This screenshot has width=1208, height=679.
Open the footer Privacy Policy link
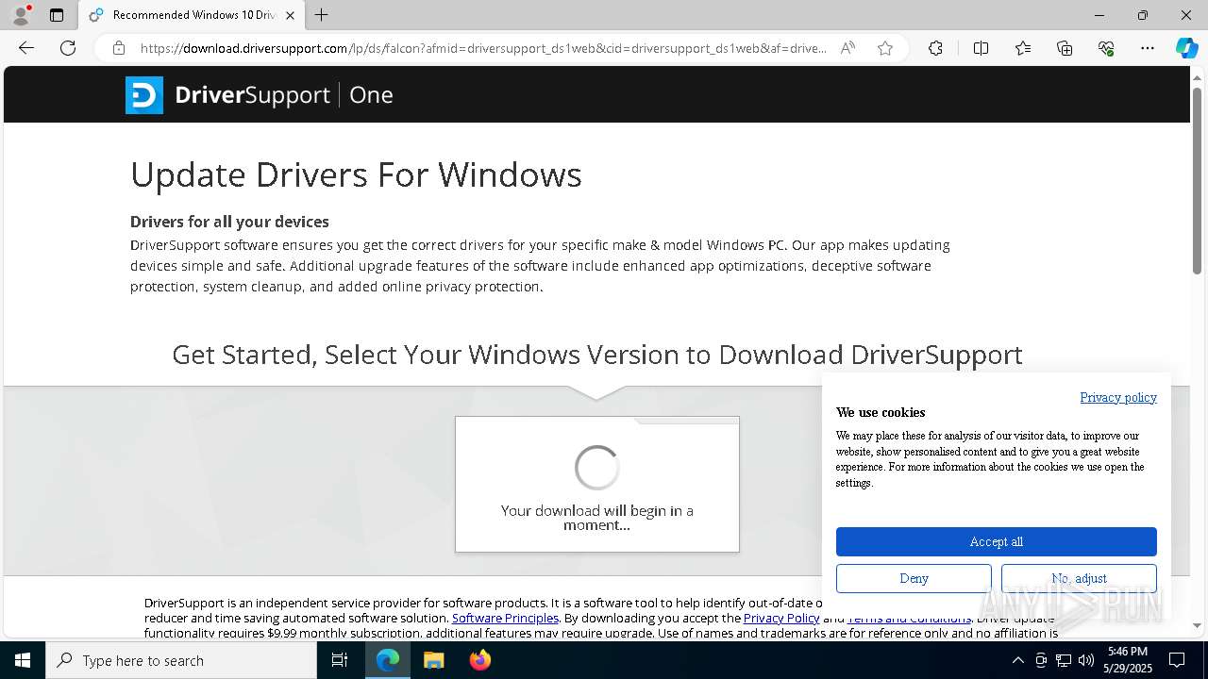pyautogui.click(x=781, y=618)
